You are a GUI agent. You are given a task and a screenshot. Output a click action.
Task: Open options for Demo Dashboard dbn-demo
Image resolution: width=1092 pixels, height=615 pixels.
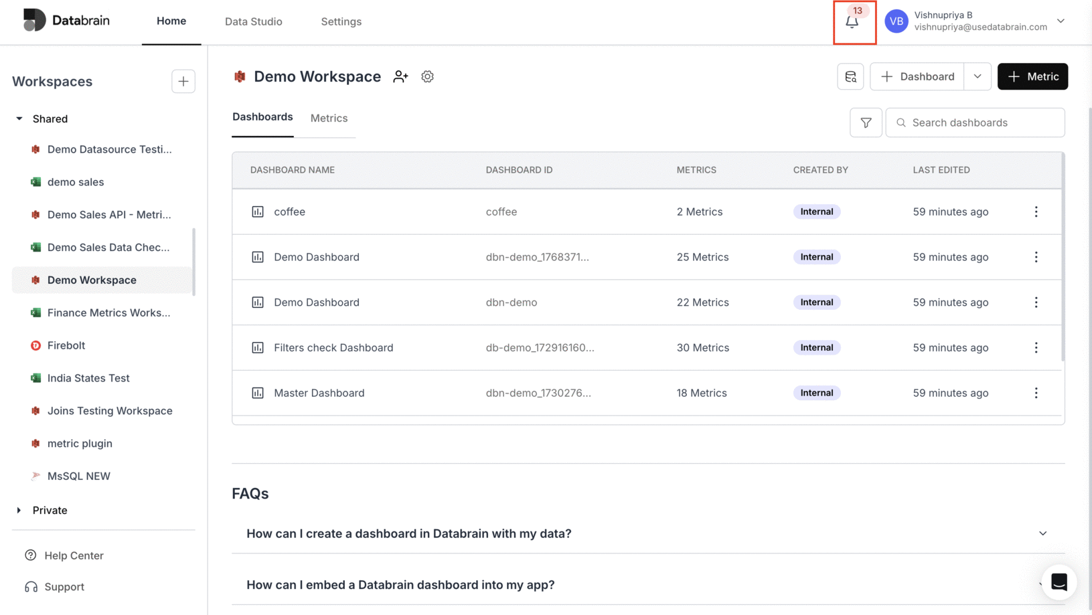pyautogui.click(x=1036, y=302)
